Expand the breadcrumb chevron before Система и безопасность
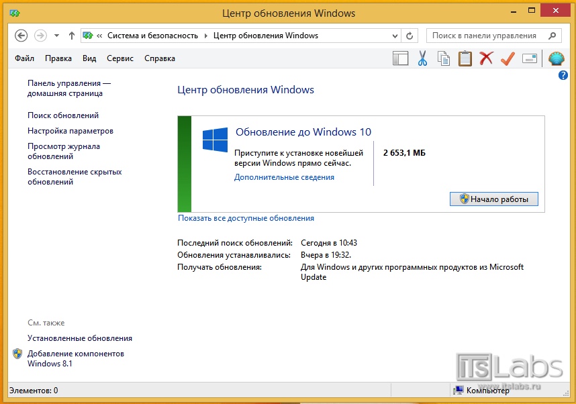 [x=99, y=36]
